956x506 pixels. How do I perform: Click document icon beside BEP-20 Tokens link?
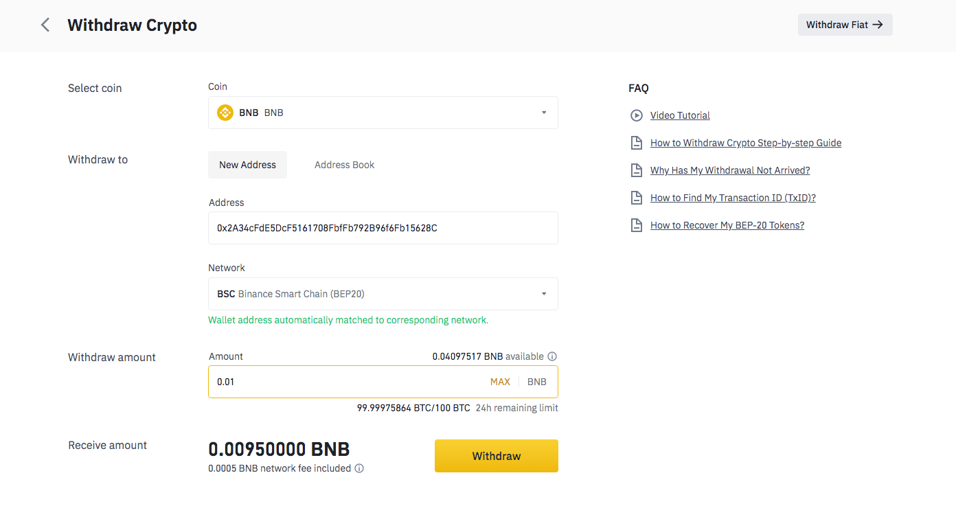coord(637,225)
